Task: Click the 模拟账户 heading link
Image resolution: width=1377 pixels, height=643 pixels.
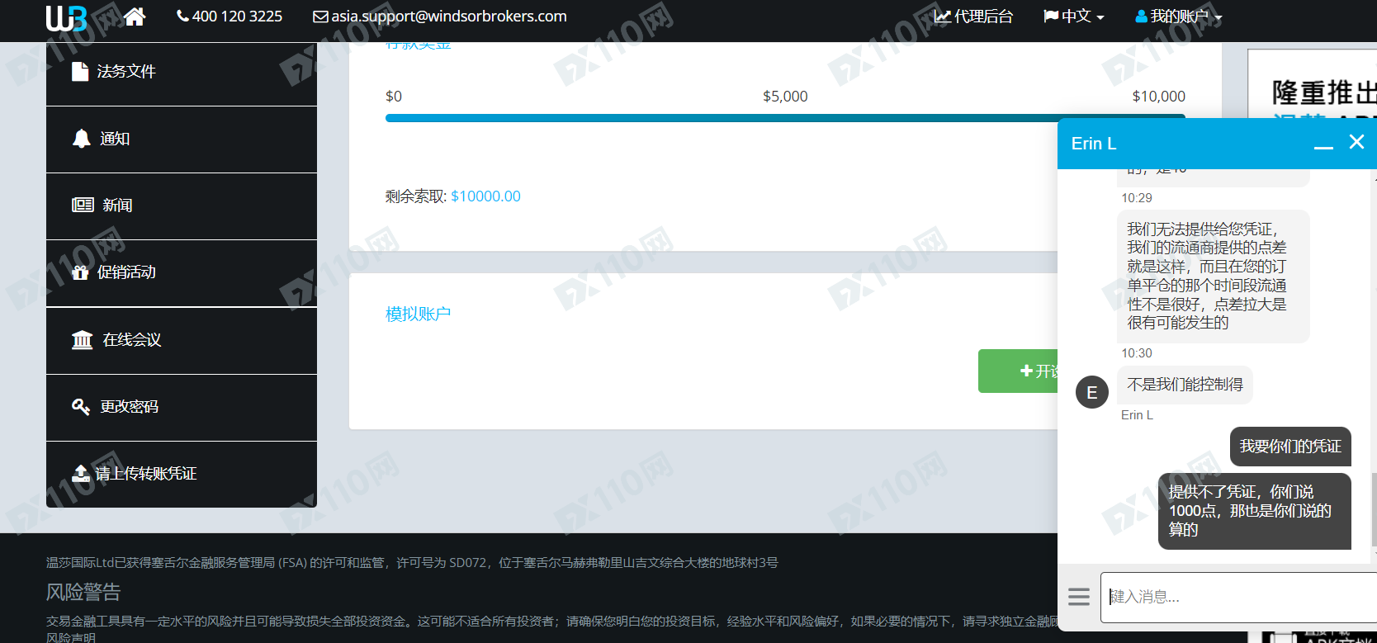Action: point(419,314)
